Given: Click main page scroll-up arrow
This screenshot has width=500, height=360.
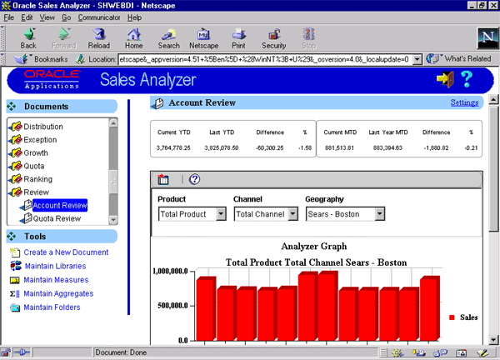Looking at the screenshot, I should 493,100.
